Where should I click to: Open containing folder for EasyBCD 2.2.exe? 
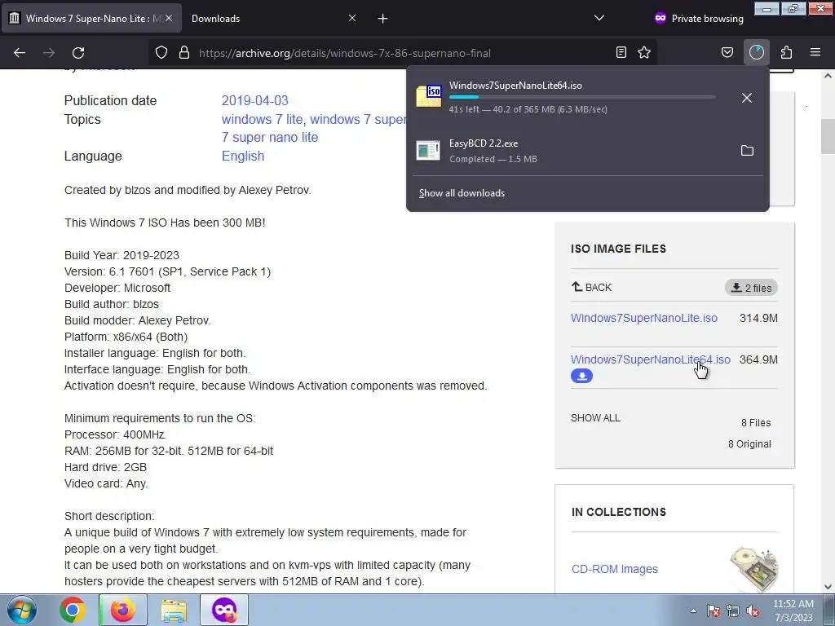point(747,151)
